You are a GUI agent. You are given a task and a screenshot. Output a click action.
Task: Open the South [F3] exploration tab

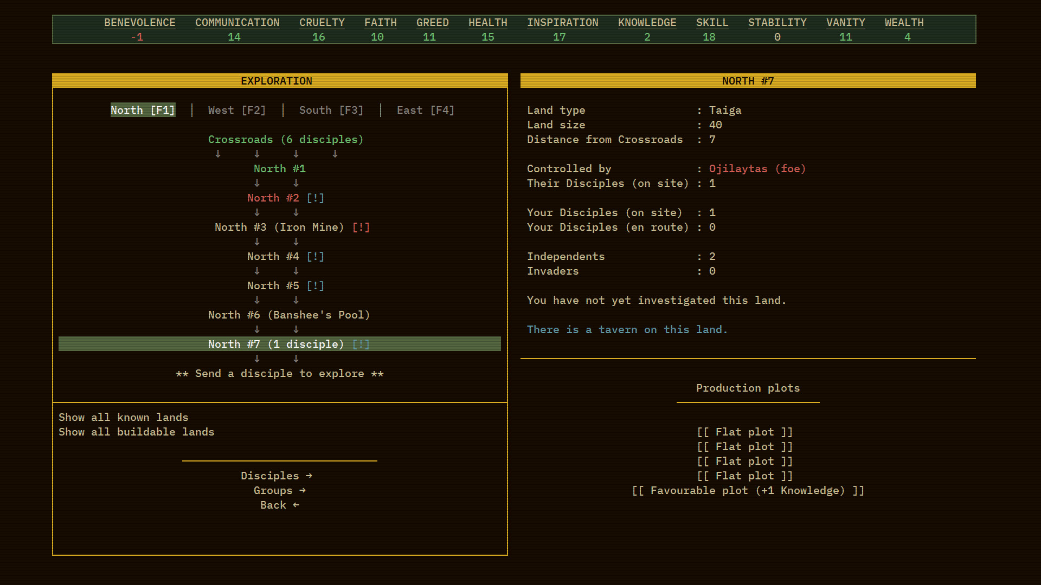click(331, 110)
